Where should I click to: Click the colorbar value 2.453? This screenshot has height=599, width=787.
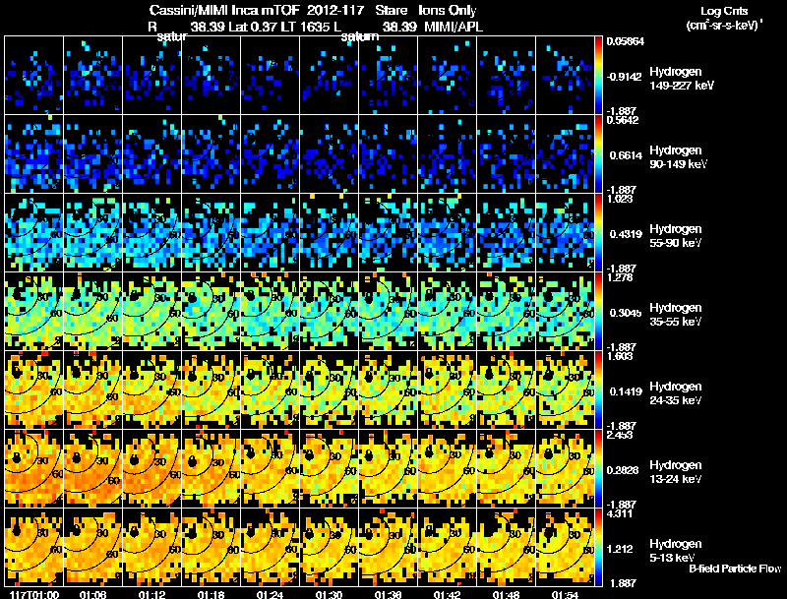[620, 435]
